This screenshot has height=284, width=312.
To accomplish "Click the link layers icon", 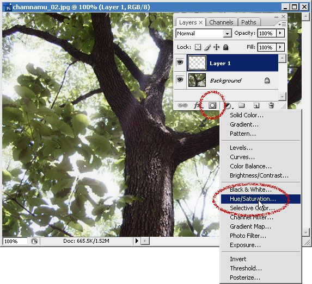I will (x=182, y=105).
